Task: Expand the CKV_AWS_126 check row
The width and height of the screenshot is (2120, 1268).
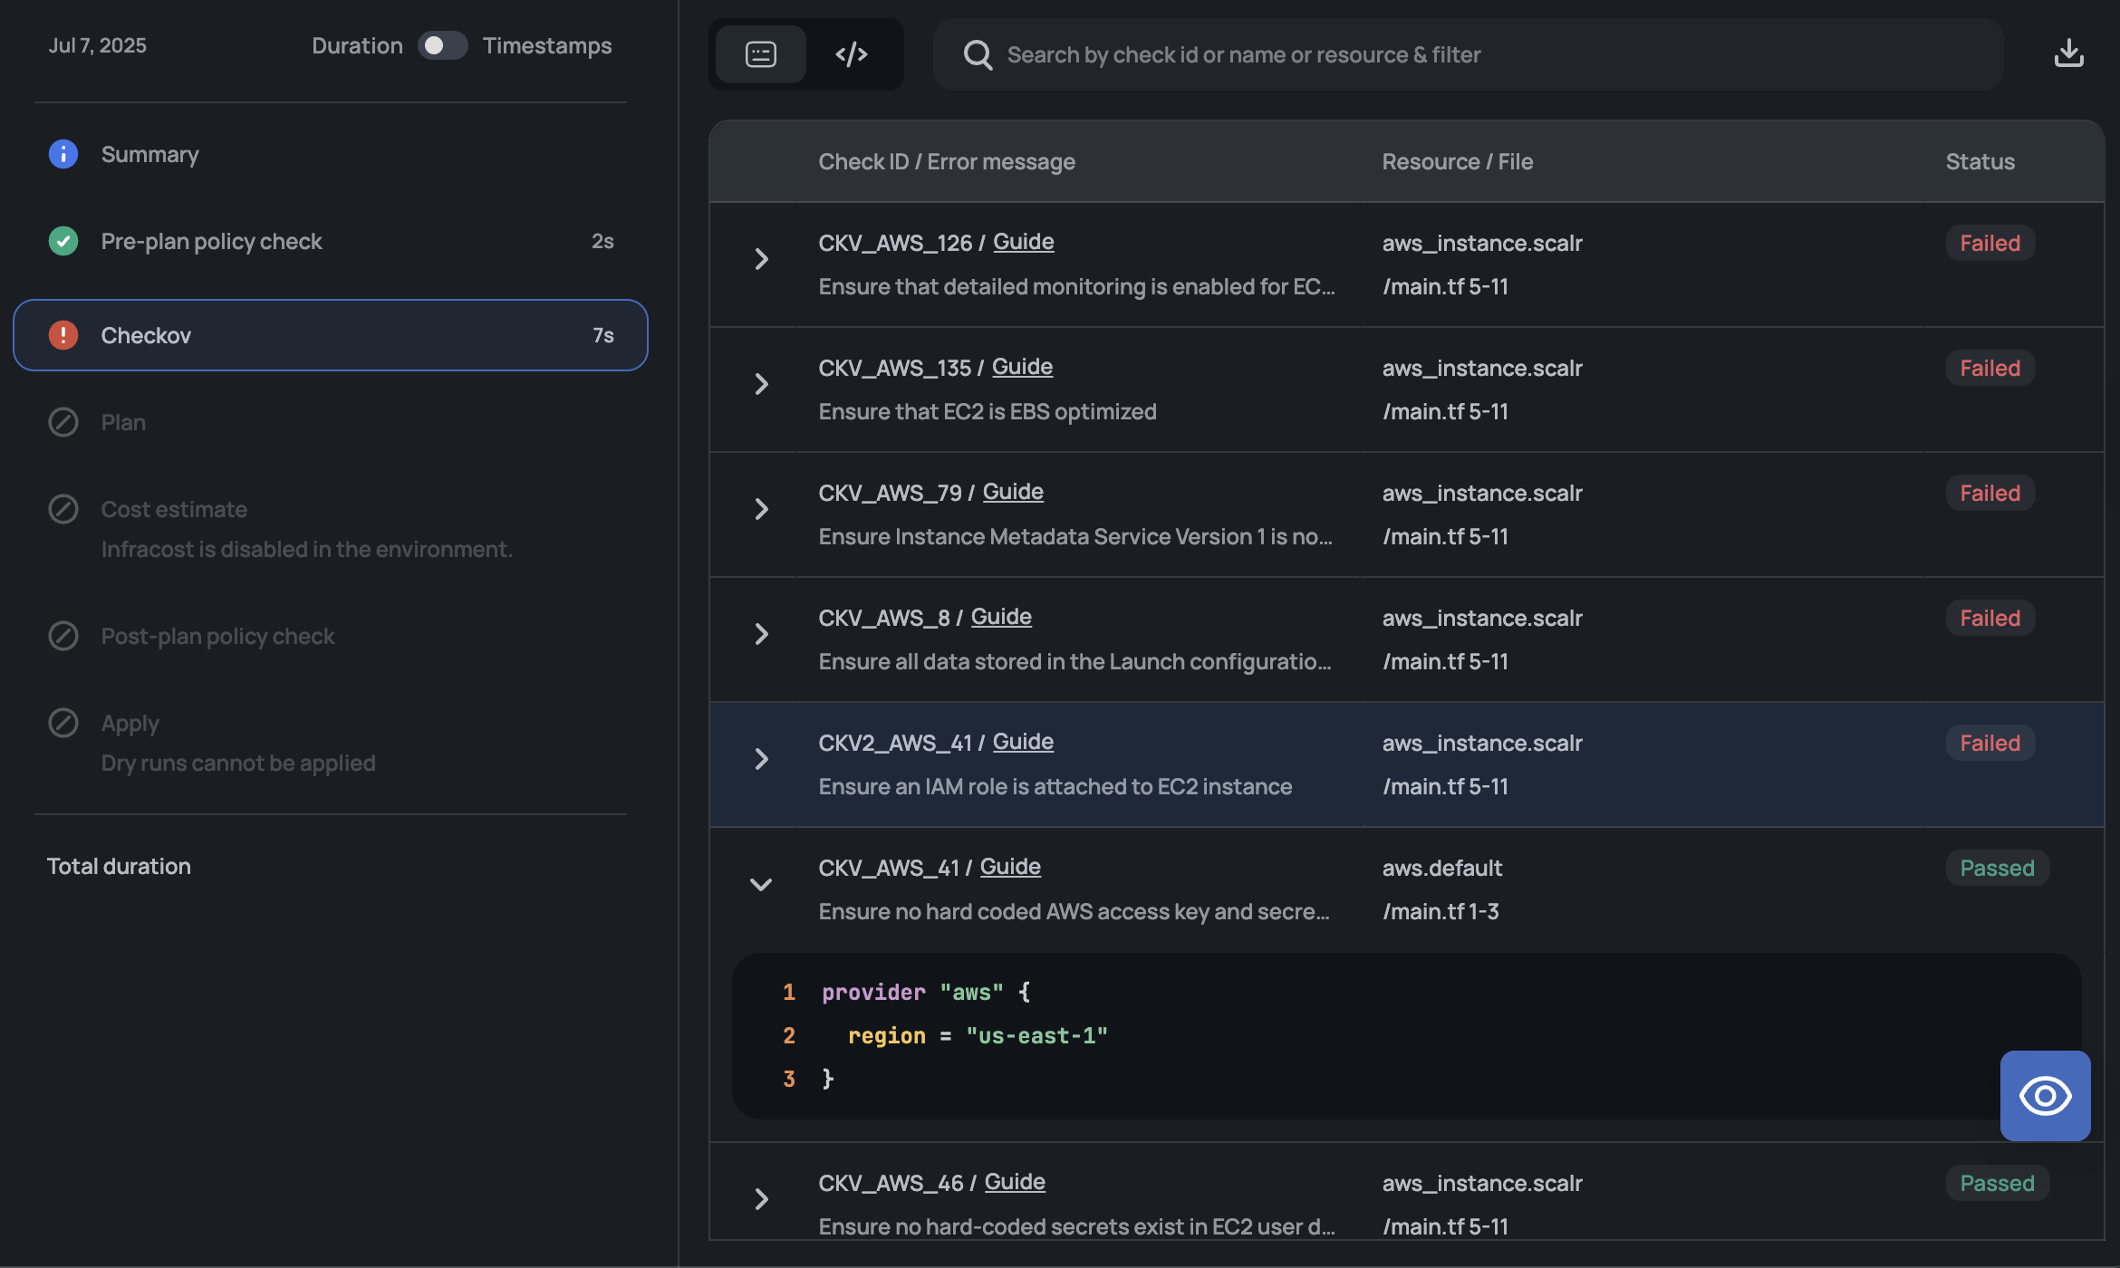Action: [x=761, y=260]
